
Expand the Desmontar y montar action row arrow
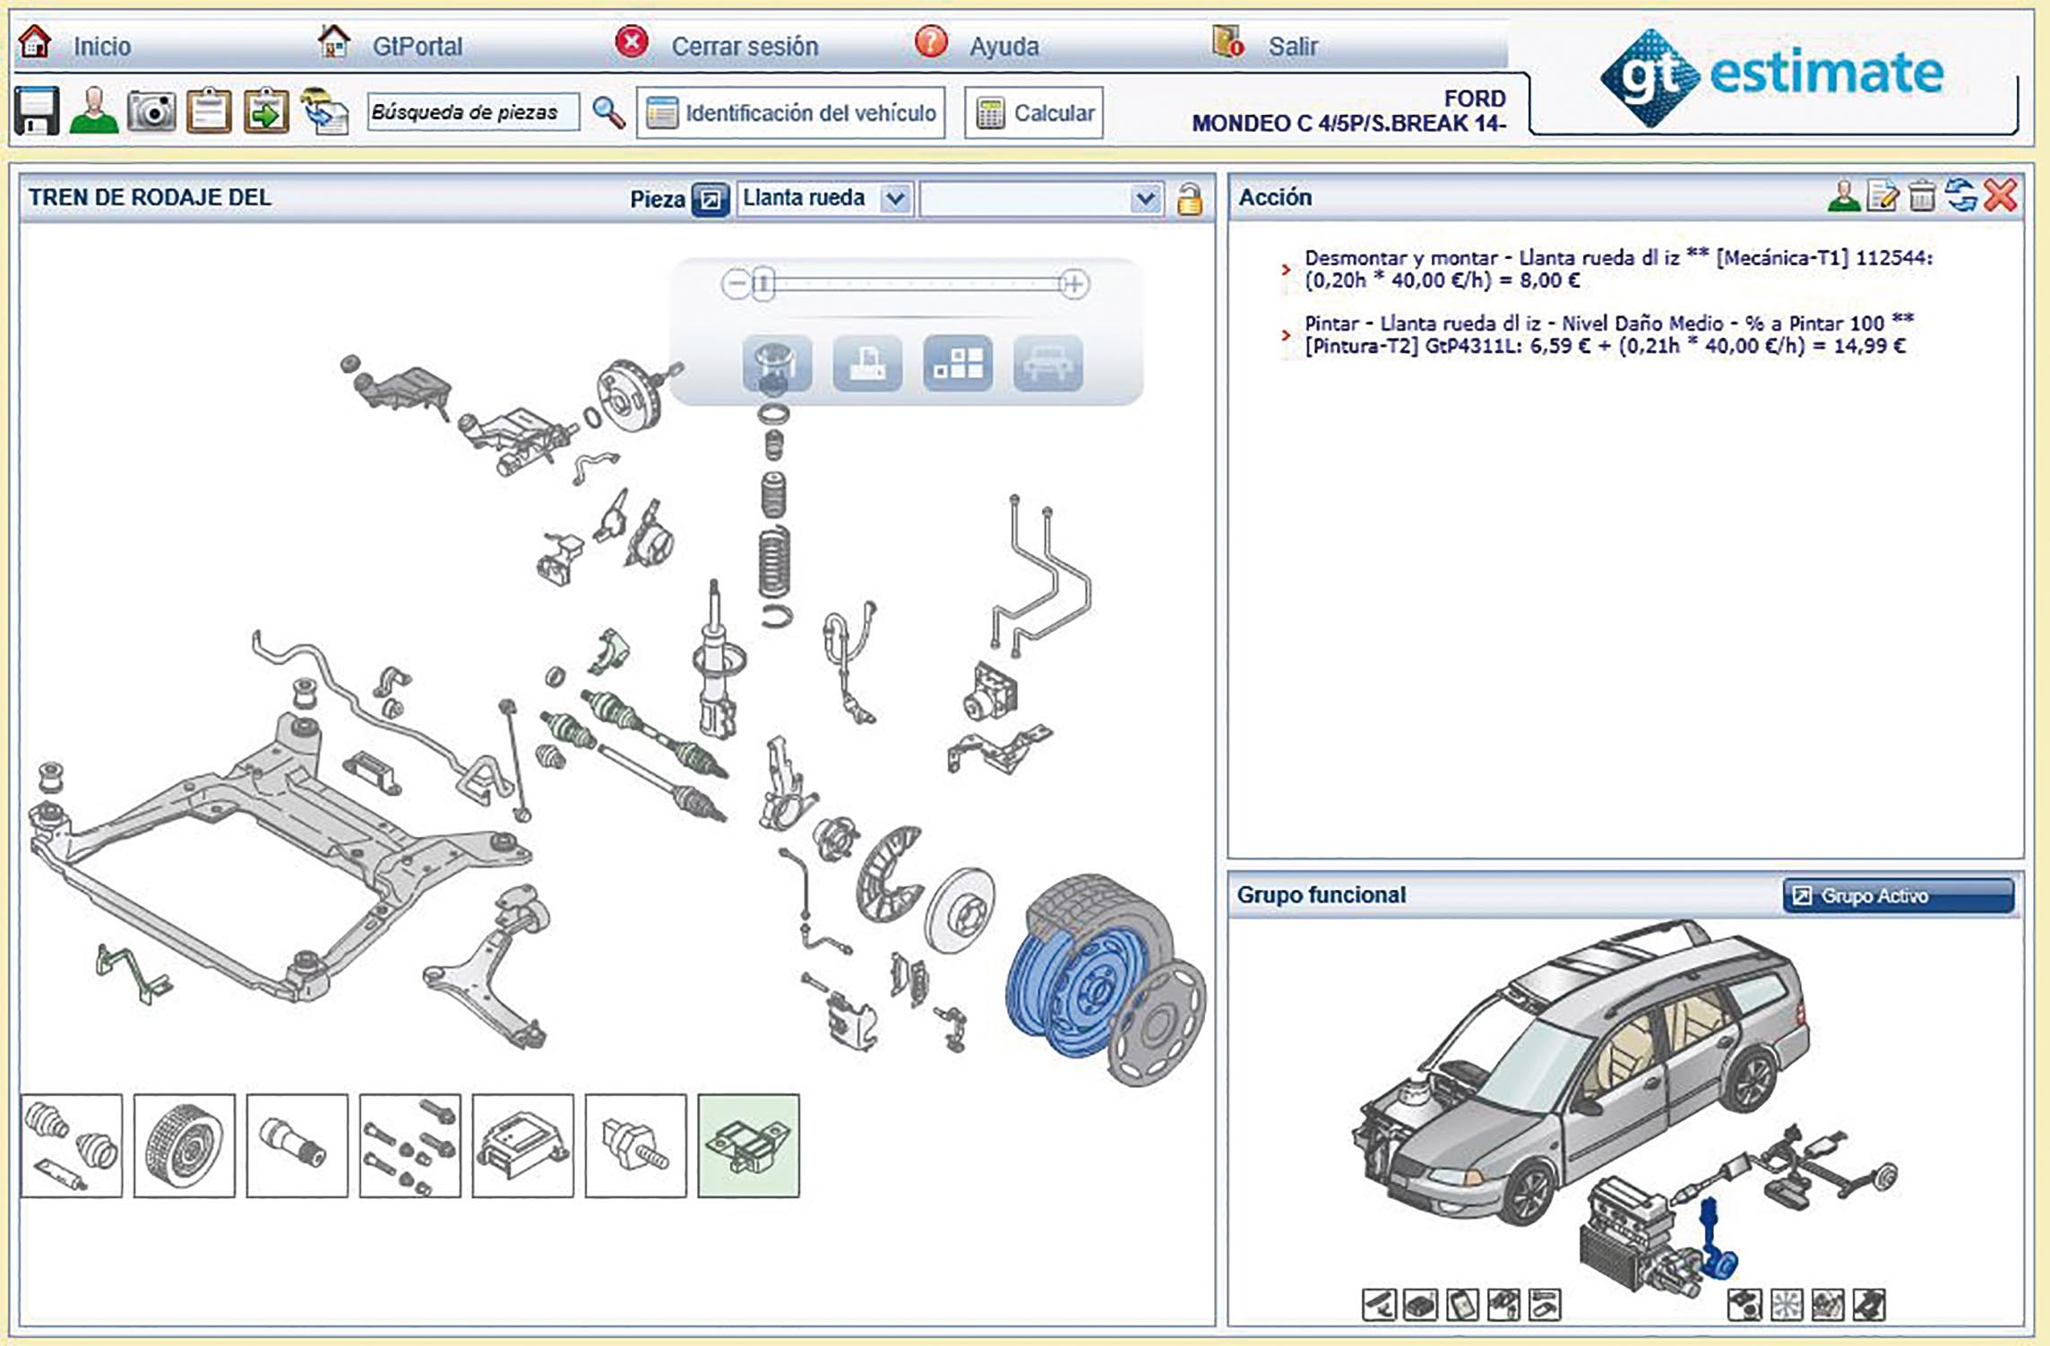[1286, 269]
